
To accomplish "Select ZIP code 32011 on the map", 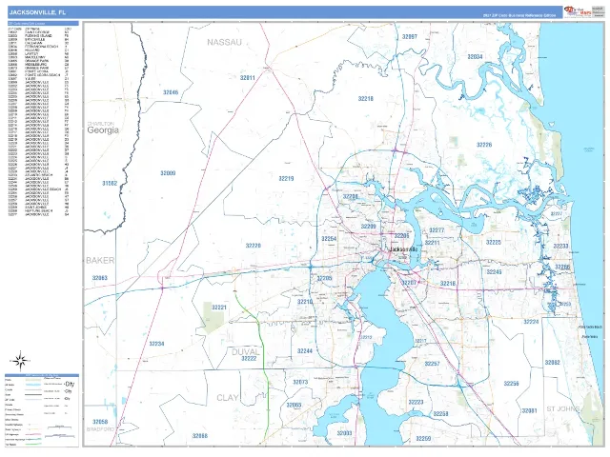I will 248,78.
